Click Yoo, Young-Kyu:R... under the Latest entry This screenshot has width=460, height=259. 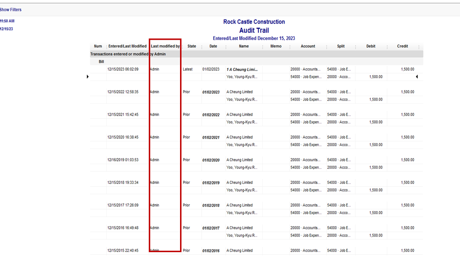[242, 77]
